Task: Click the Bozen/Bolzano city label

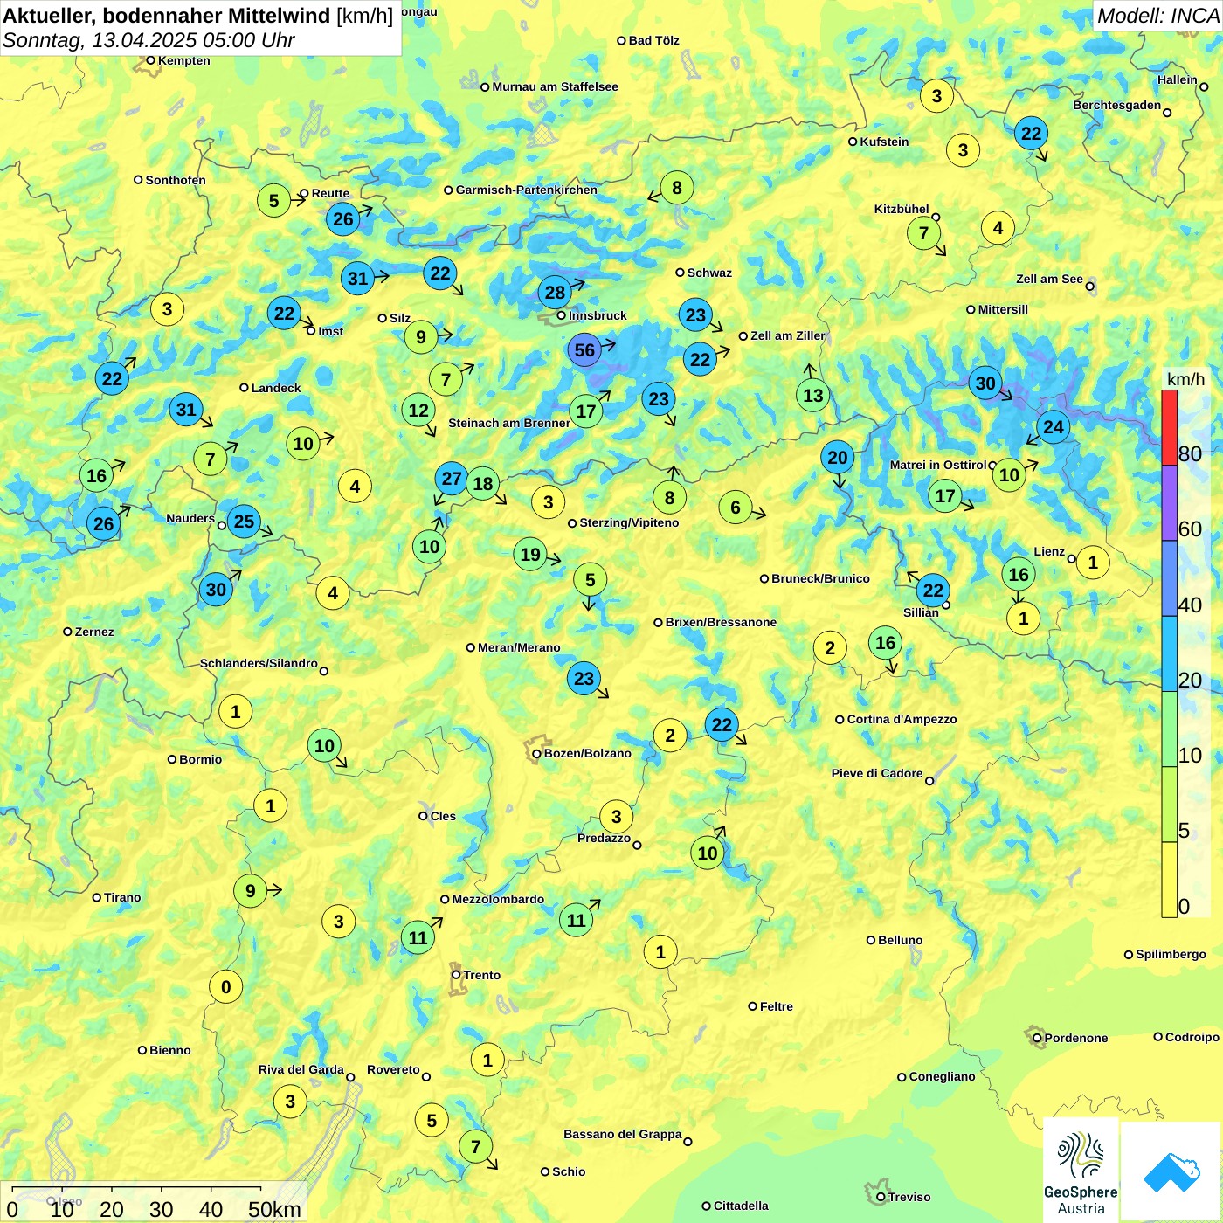Action: coord(587,753)
